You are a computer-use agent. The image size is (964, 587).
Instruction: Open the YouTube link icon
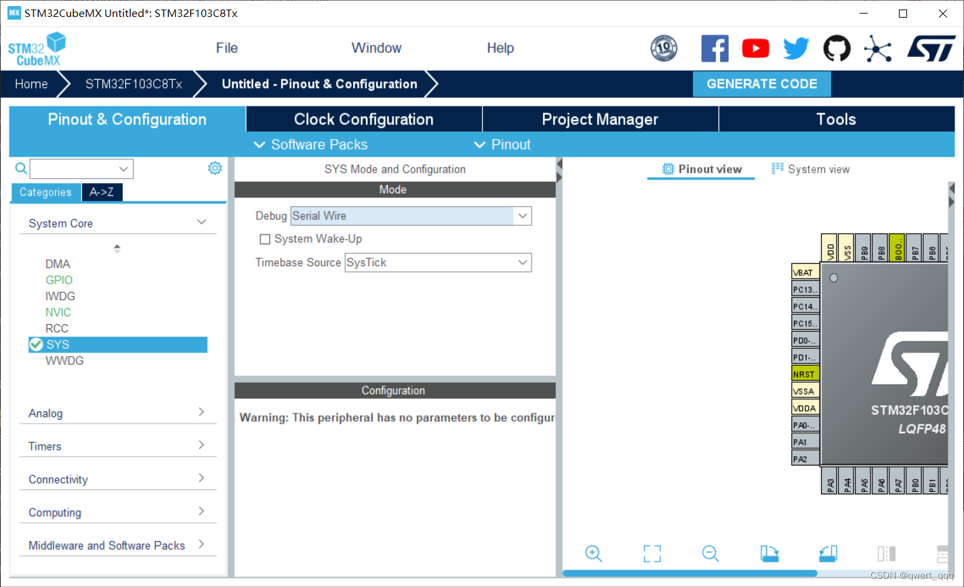tap(755, 48)
